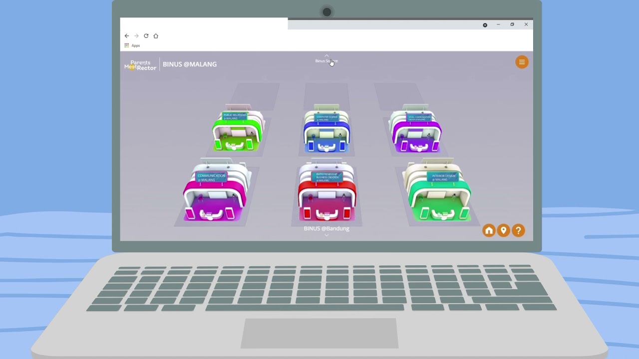The height and width of the screenshot is (359, 639).
Task: Click the browser recording indicator dot
Action: click(485, 25)
